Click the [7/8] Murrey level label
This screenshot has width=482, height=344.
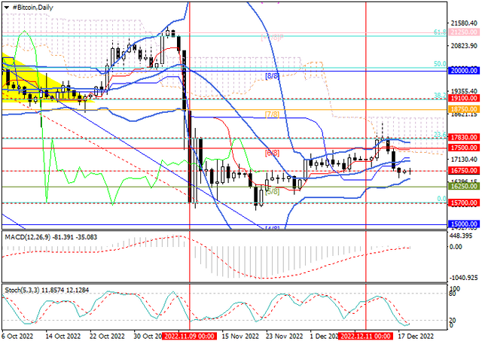[273, 114]
